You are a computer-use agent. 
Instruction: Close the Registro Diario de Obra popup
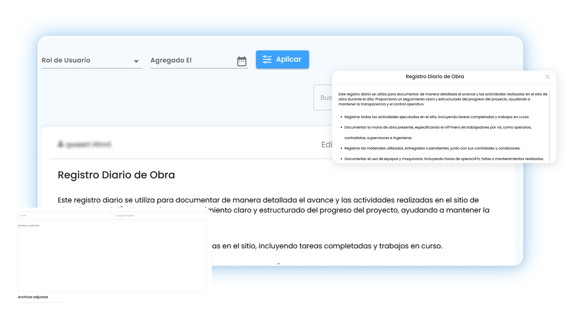pos(547,77)
